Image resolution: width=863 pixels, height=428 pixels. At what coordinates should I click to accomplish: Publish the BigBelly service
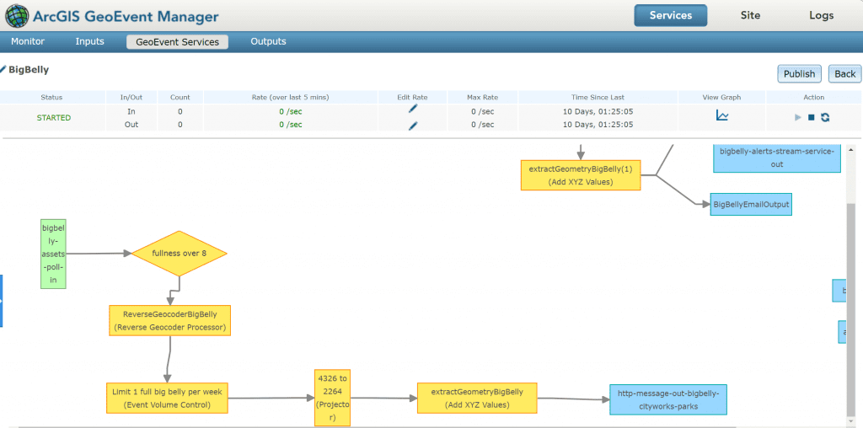(x=799, y=73)
